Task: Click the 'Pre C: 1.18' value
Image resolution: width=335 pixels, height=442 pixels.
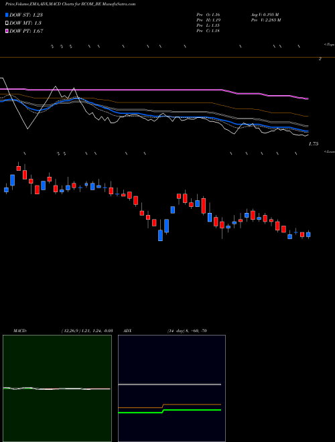Action: pyautogui.click(x=208, y=31)
